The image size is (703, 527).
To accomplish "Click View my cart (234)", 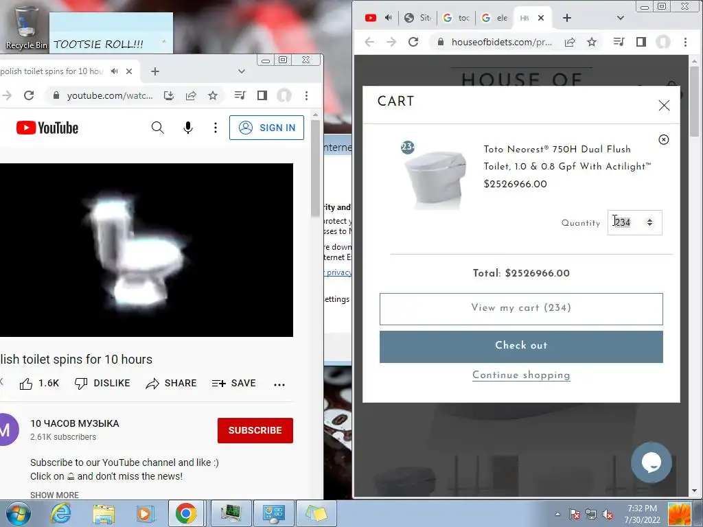I will tap(521, 309).
